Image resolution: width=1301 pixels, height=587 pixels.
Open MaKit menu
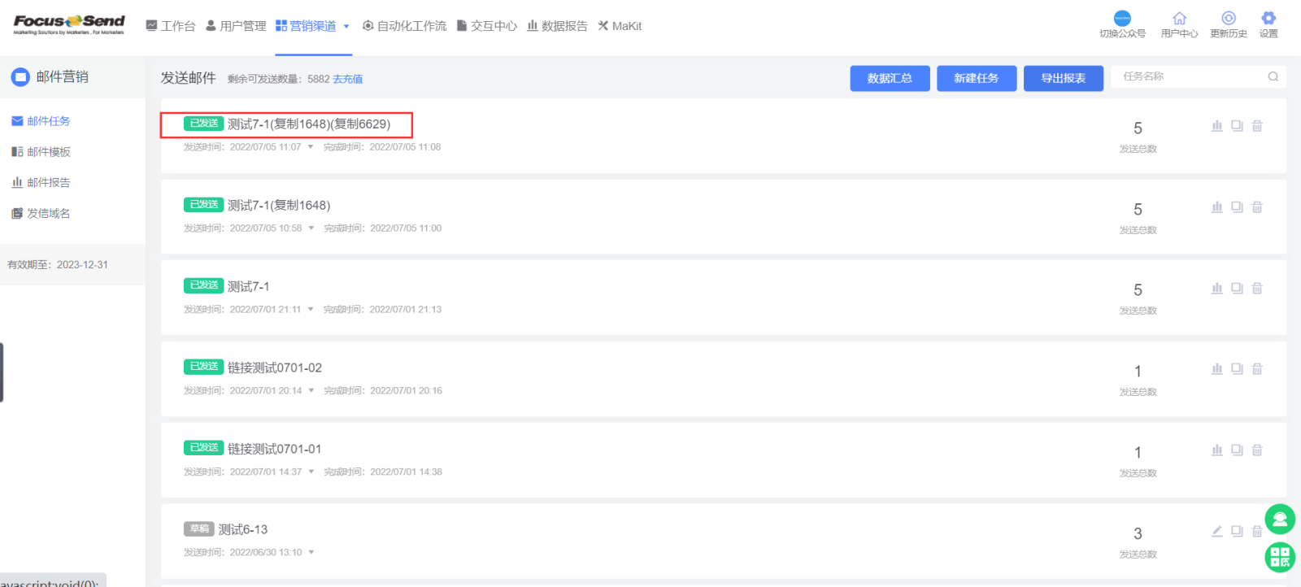[x=620, y=26]
